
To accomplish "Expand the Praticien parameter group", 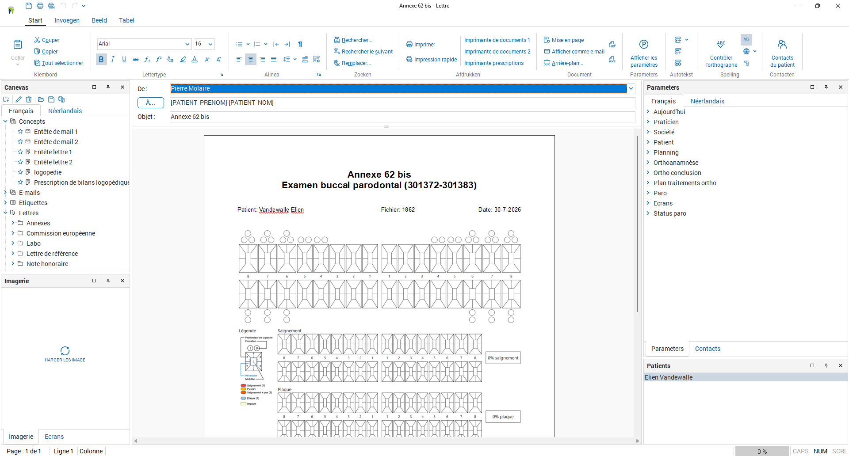I will [648, 122].
